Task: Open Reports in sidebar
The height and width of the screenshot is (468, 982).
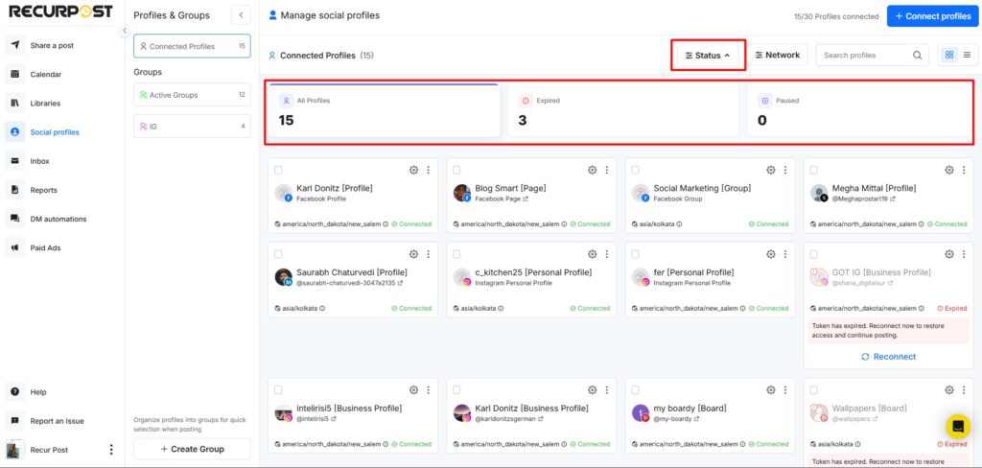Action: click(x=43, y=190)
